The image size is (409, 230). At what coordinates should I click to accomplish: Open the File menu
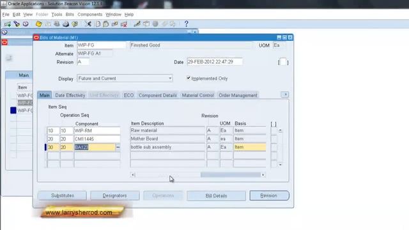6,15
